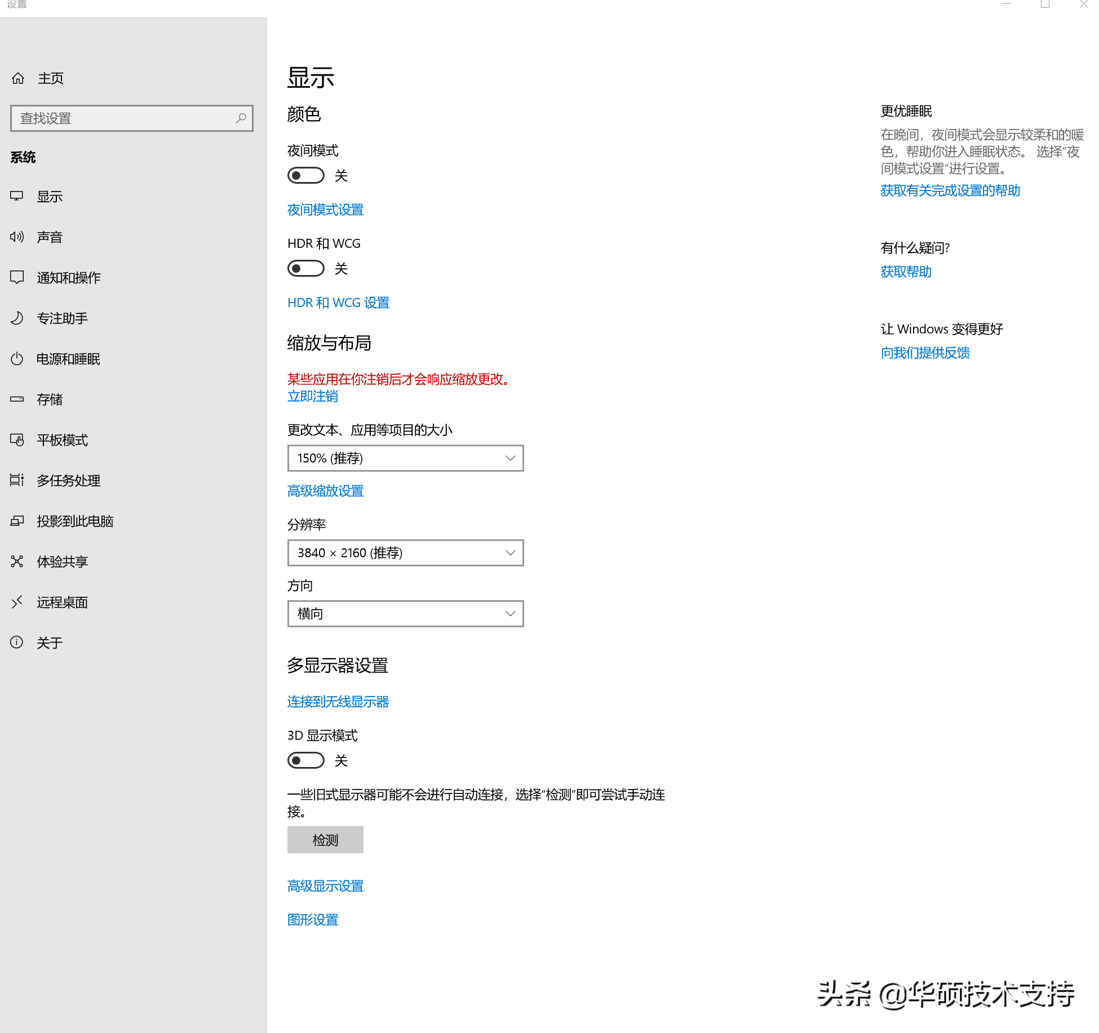Select 投影到此电脑 in the sidebar
The width and height of the screenshot is (1099, 1033).
click(134, 521)
